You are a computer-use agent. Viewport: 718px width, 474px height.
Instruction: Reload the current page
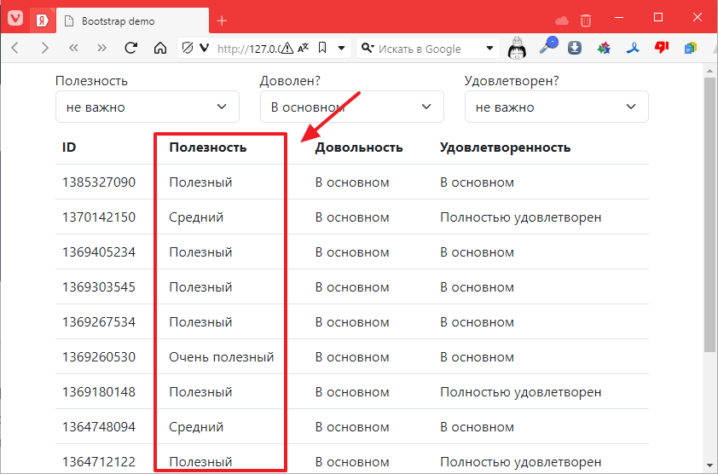tap(131, 49)
